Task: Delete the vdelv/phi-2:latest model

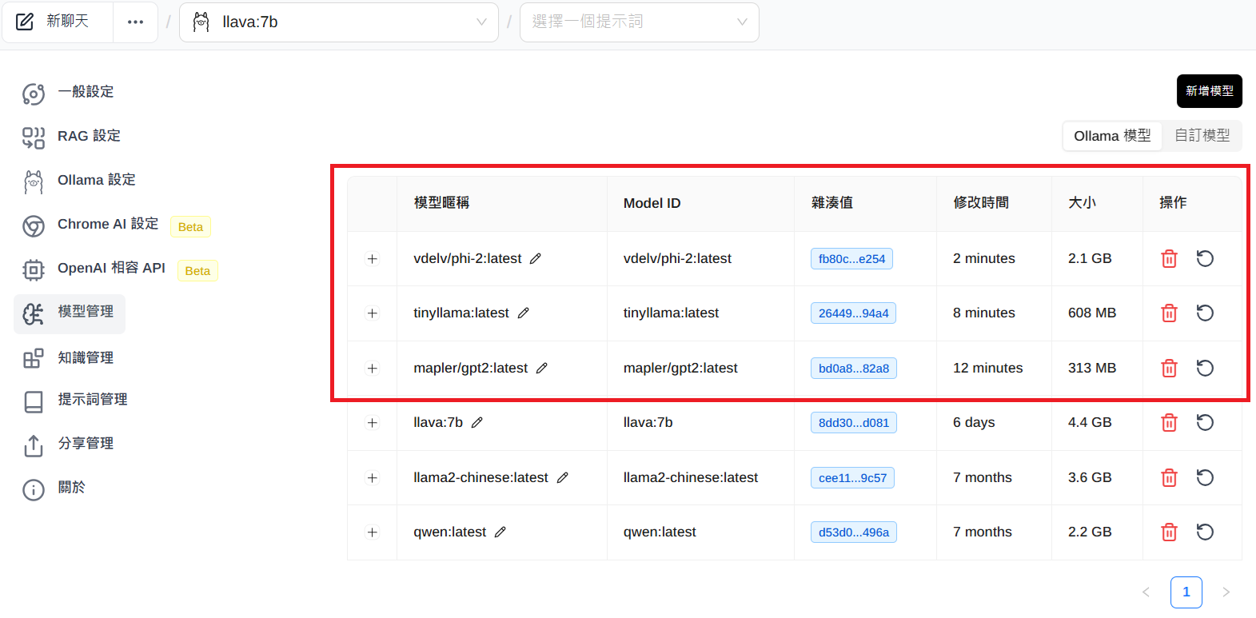Action: (x=1169, y=258)
